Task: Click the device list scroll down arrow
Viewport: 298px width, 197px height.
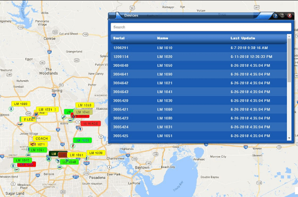Action: [289, 138]
